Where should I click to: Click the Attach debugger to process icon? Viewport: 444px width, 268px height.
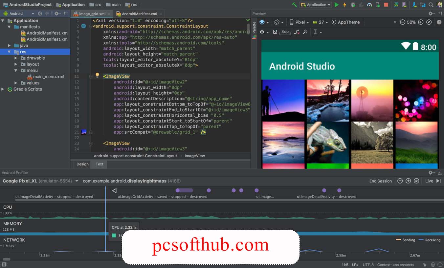tap(378, 5)
